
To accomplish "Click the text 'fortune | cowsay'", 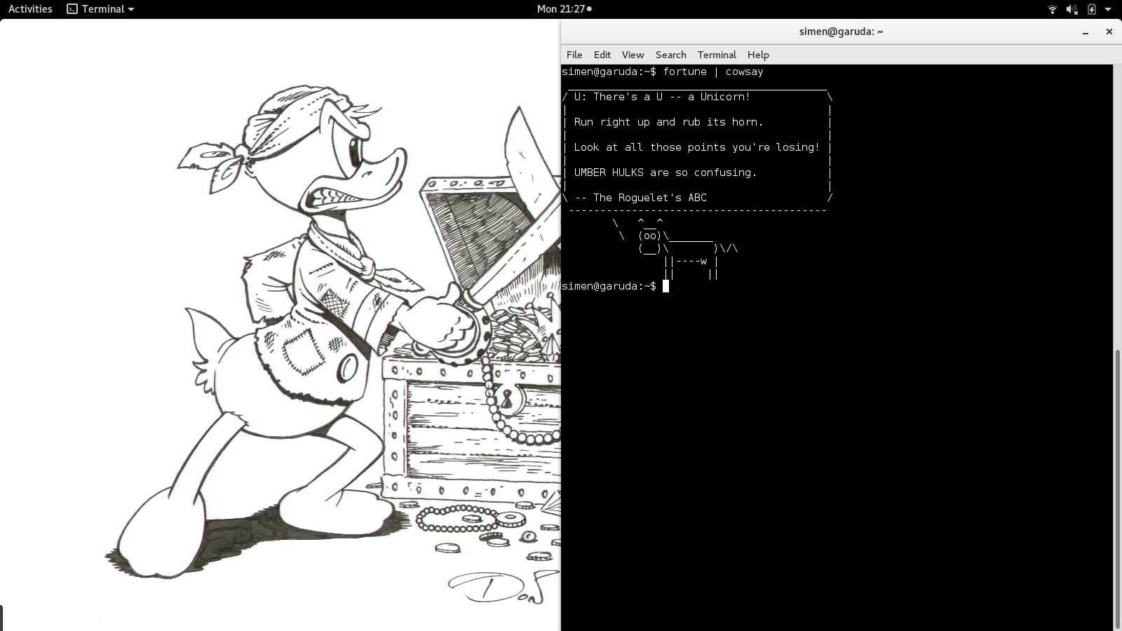I will pyautogui.click(x=713, y=72).
